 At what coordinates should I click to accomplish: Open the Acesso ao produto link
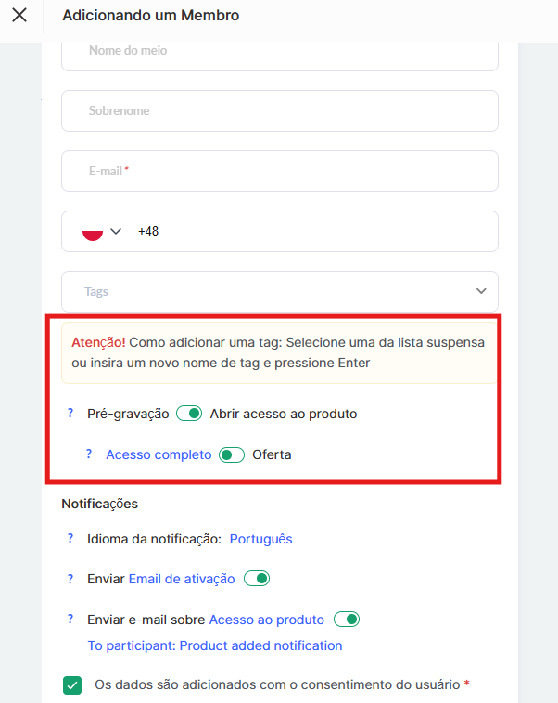coord(267,620)
